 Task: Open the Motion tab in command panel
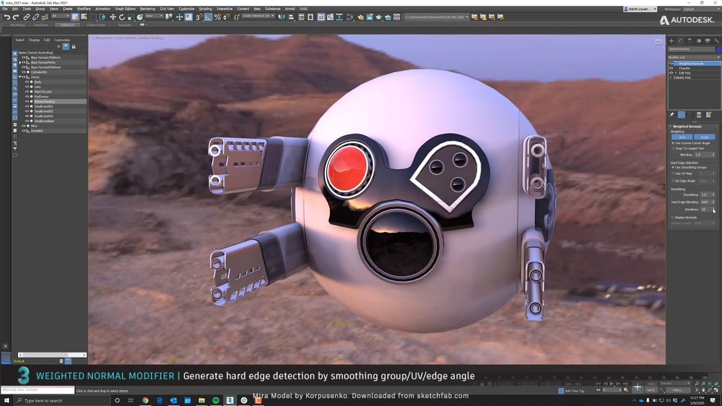coord(699,41)
